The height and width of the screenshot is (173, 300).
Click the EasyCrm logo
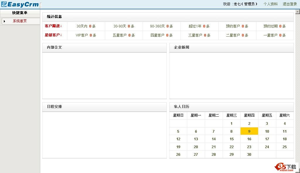click(20, 4)
